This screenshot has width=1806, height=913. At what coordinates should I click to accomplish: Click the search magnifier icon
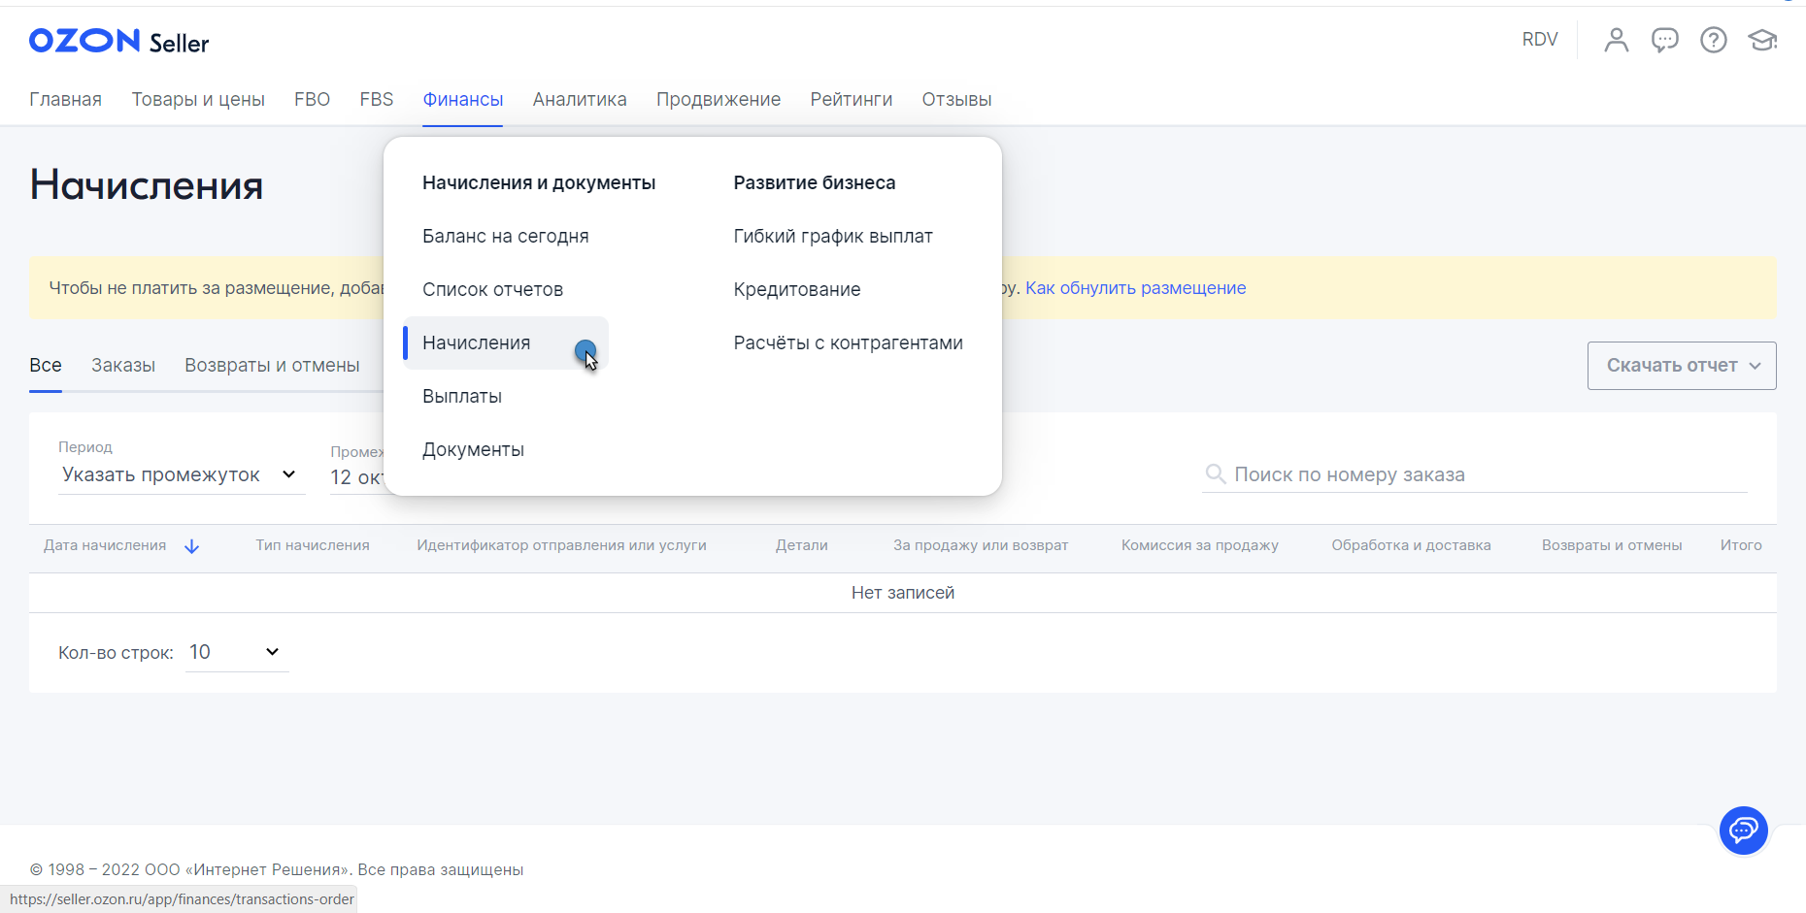click(1215, 474)
